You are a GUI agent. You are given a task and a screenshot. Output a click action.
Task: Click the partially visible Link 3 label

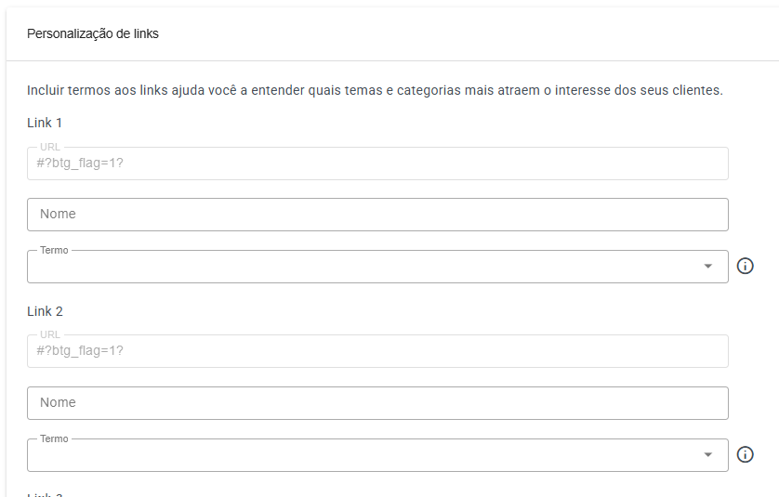(45, 494)
